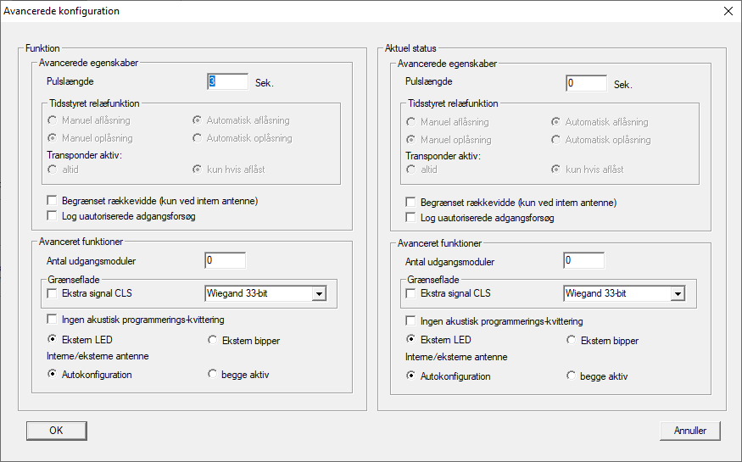Enable Begrænset rækkevidde in Funktion panel
This screenshot has height=462, width=742.
point(53,202)
